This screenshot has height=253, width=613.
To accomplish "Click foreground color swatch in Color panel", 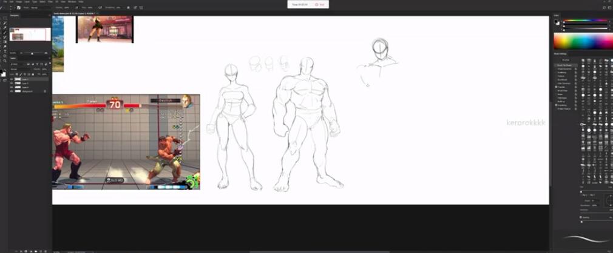I will coord(555,21).
